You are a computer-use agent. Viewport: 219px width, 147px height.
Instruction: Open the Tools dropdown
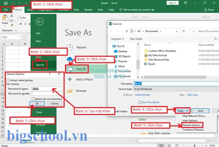(183, 111)
